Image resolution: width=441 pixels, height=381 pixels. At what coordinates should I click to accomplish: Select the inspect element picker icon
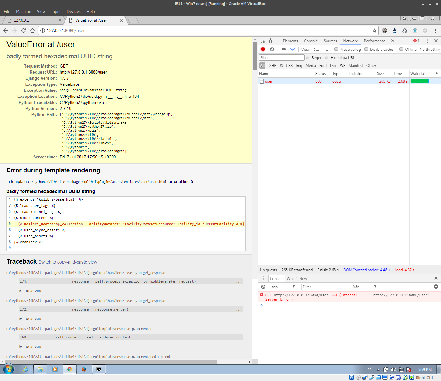coord(263,41)
